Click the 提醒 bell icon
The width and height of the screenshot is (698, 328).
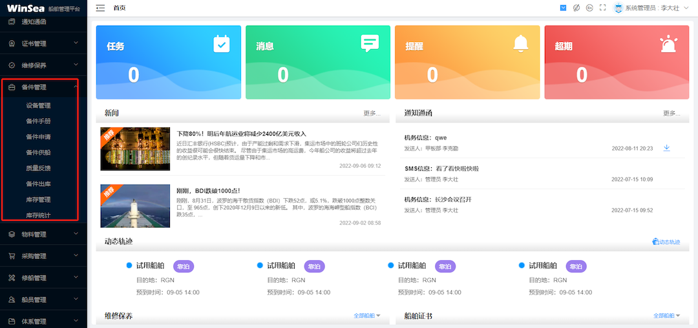pos(520,43)
